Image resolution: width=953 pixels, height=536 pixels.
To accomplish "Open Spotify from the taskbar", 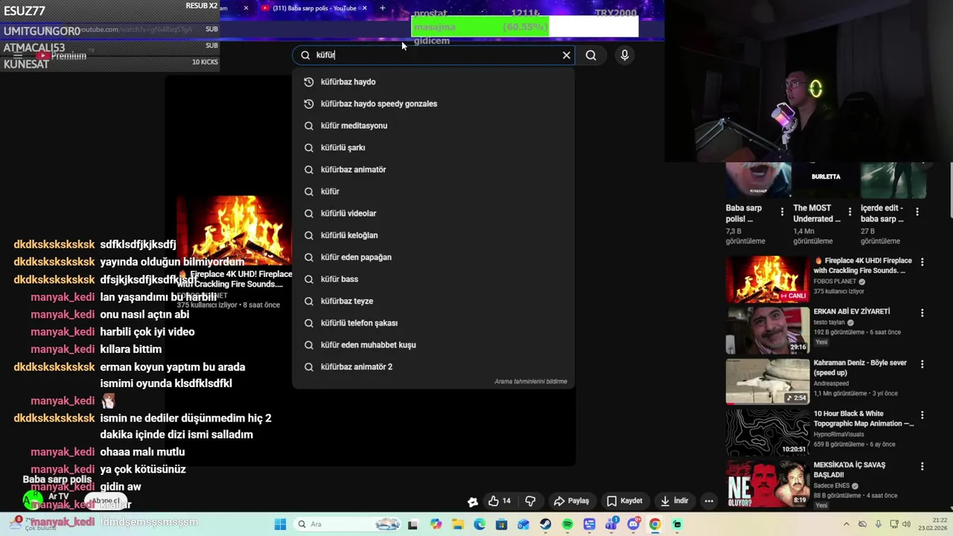I will (x=567, y=524).
